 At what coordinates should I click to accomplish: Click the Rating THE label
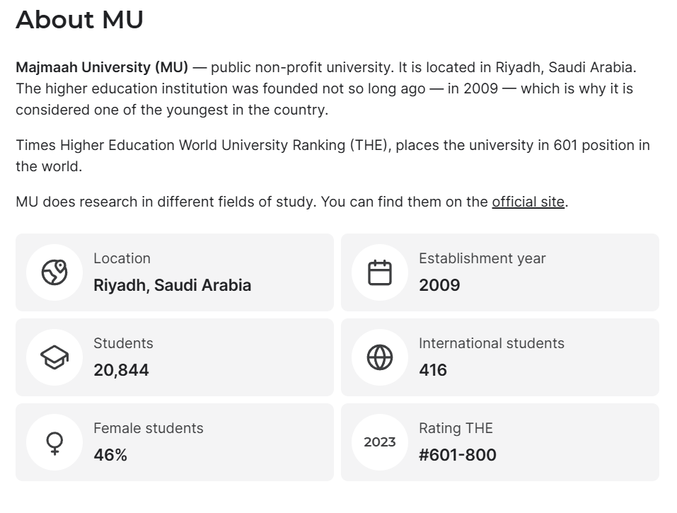pos(456,428)
